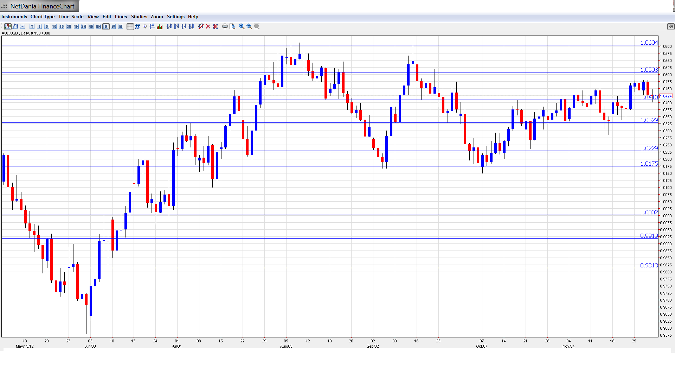
Task: Open the Help menu
Action: 193,17
